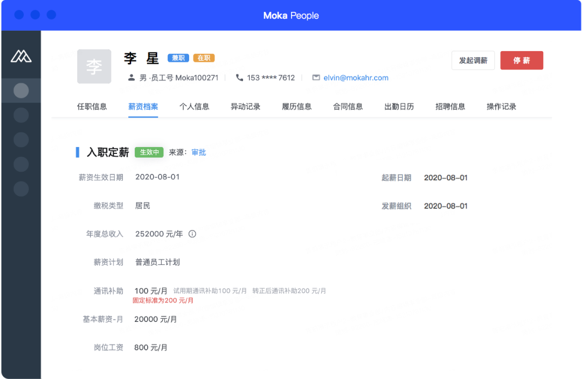Click the Moka logo in the left sidebar
The image size is (582, 379).
(21, 55)
